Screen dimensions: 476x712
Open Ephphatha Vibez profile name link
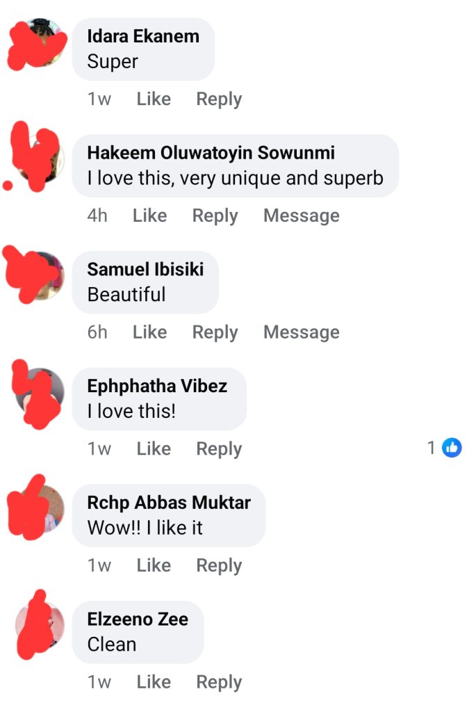157,386
